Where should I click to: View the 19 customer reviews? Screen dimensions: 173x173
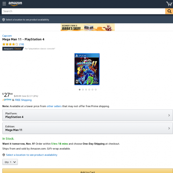click(x=22, y=44)
